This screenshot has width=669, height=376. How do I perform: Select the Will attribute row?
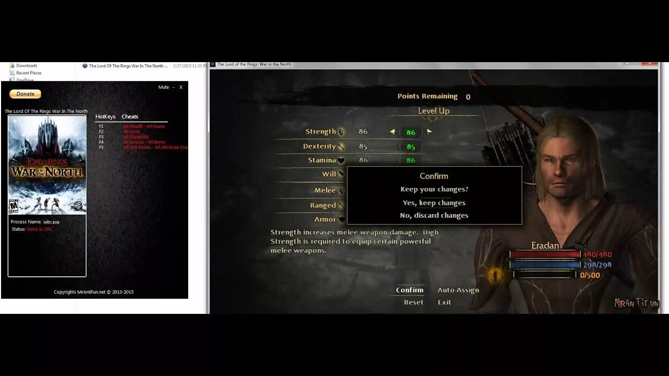(x=312, y=174)
